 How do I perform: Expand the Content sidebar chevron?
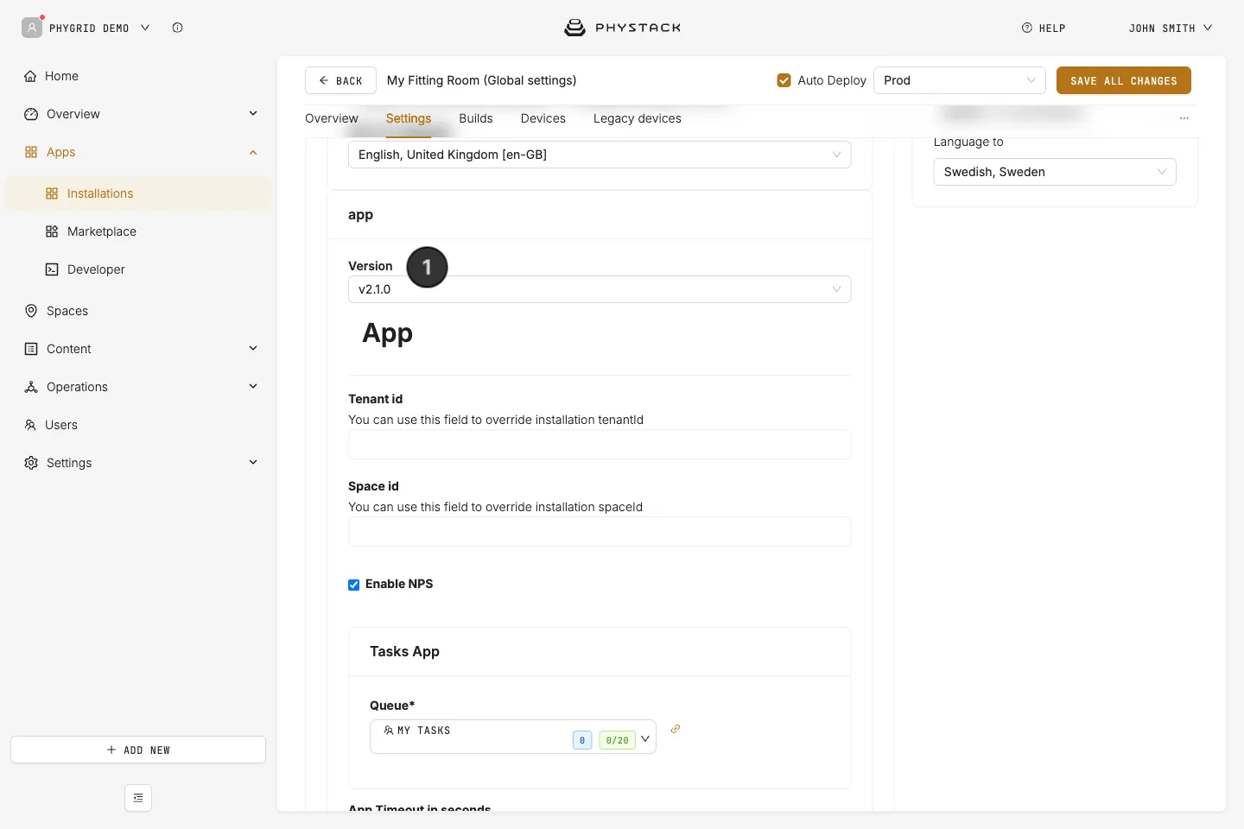point(253,349)
